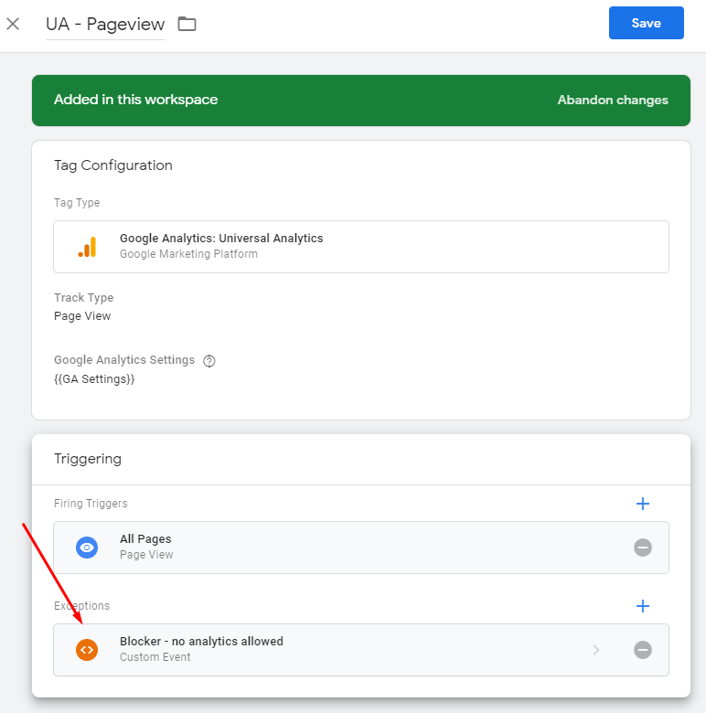
Task: Click the Triggering section heading
Action: (88, 459)
